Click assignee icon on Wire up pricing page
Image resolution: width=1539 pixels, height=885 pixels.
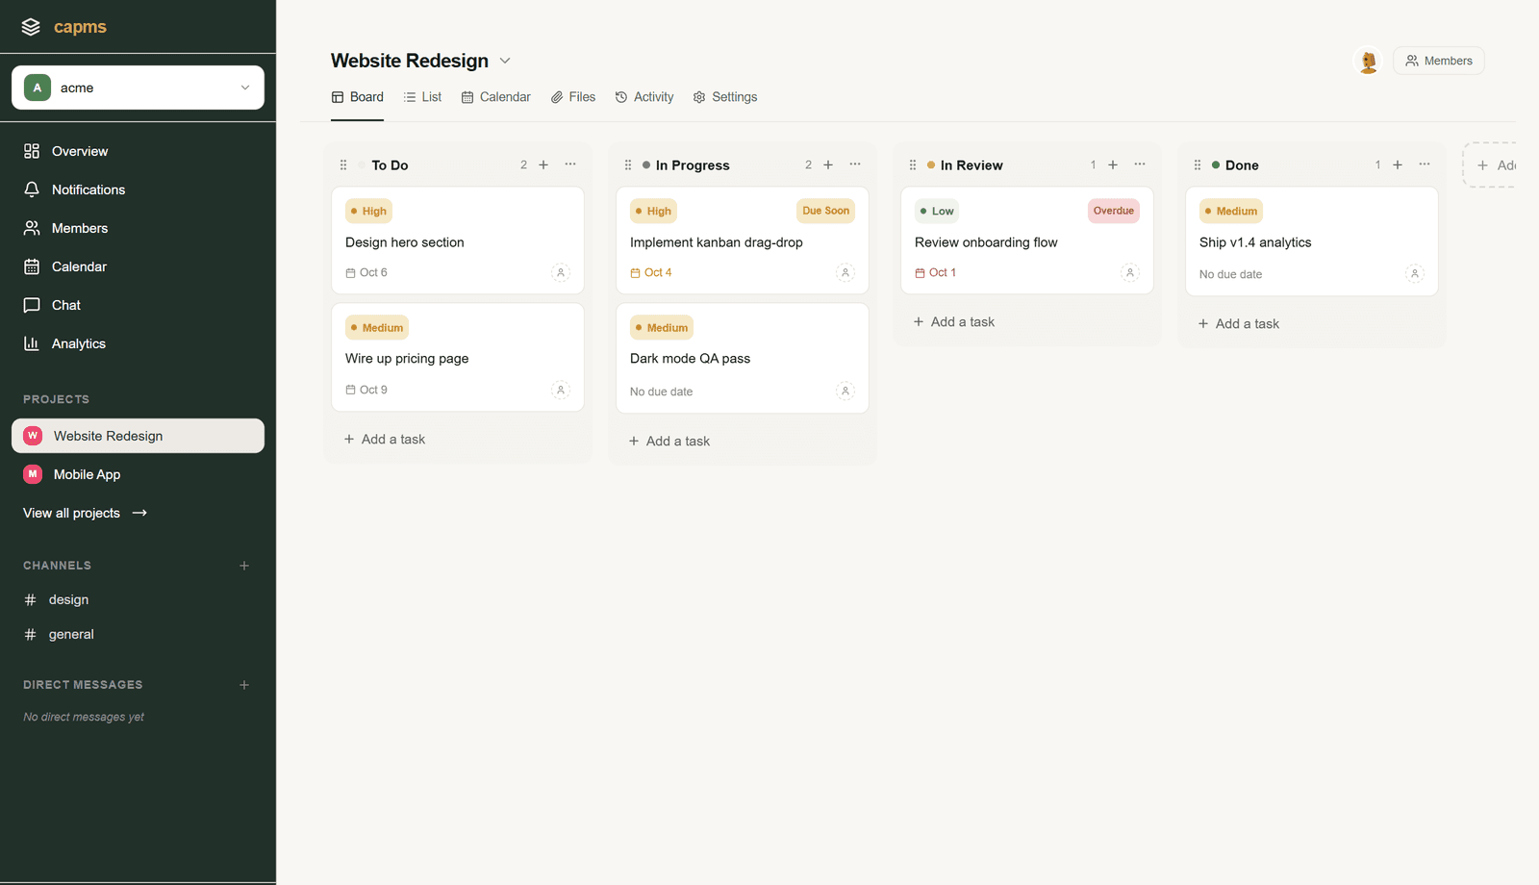[561, 391]
